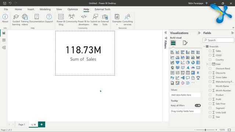Collapse the Fields pane
Image resolution: width=235 pixels, height=132 pixels.
click(x=232, y=33)
